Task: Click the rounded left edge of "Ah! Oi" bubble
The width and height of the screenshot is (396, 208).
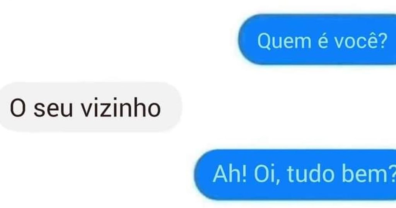Action: [200, 175]
